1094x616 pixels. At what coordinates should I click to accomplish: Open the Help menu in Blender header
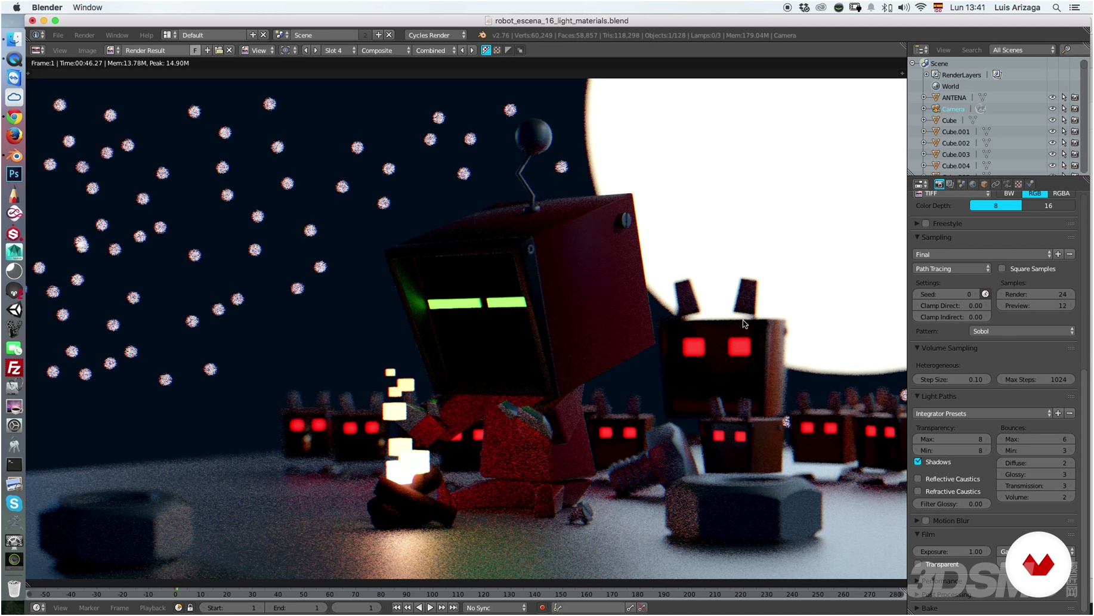pyautogui.click(x=146, y=35)
